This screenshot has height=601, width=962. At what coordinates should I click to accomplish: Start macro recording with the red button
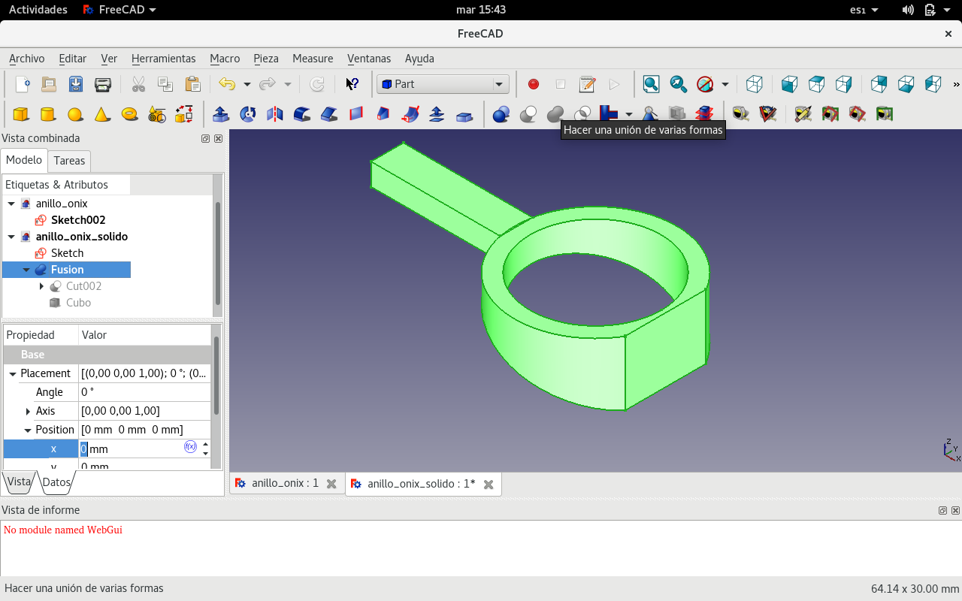[x=534, y=84]
